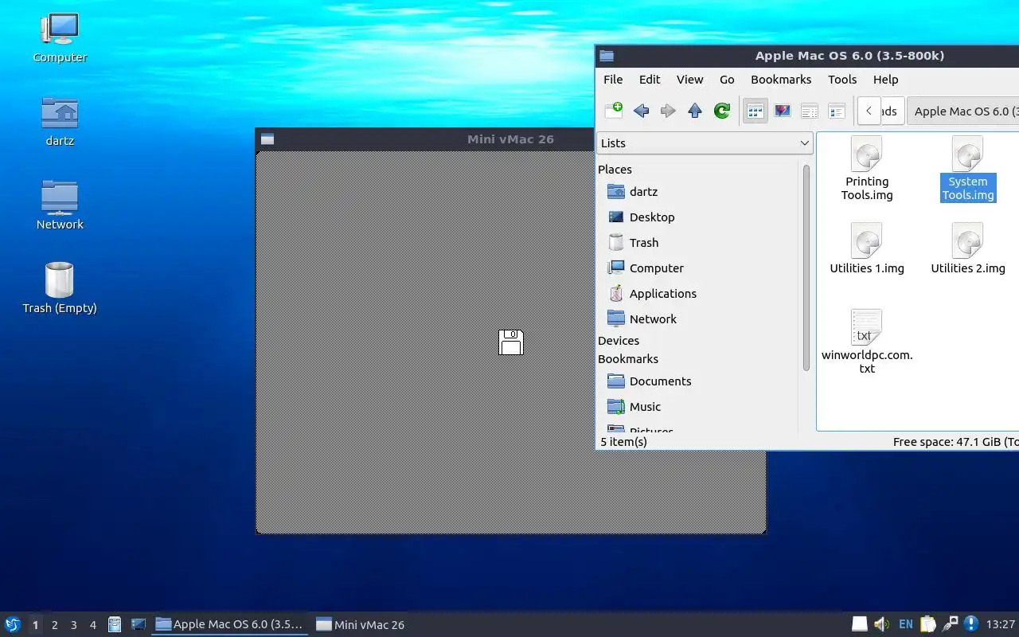1019x637 pixels.
Task: Click the Mini vMac window menu icon
Action: [x=267, y=139]
